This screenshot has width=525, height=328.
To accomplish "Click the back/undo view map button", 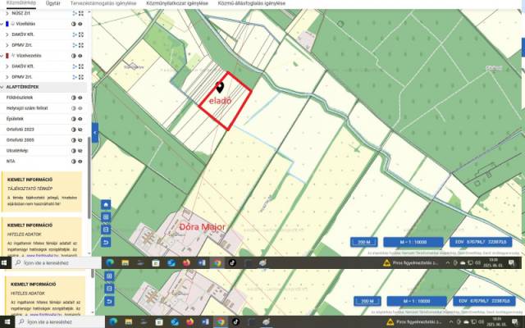I will coord(105,243).
